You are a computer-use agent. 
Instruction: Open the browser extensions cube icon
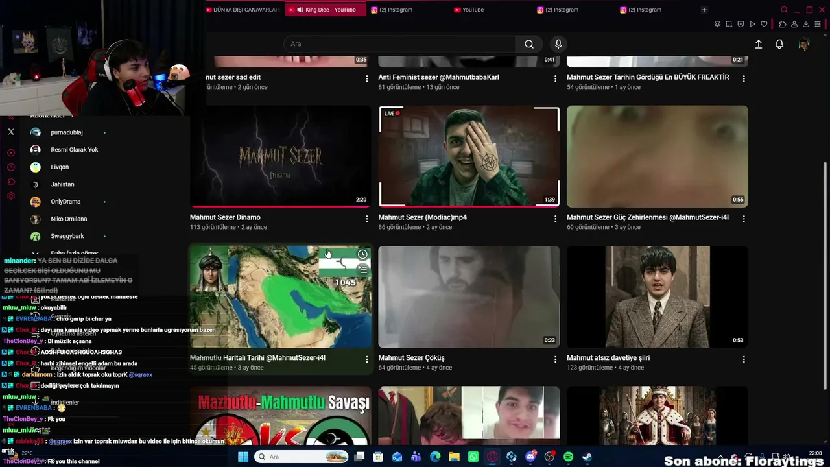[783, 24]
